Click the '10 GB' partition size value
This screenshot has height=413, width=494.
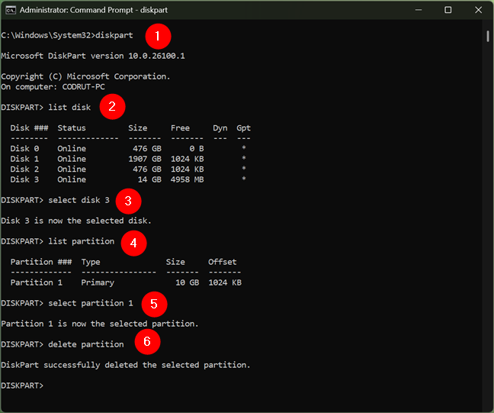(x=188, y=282)
